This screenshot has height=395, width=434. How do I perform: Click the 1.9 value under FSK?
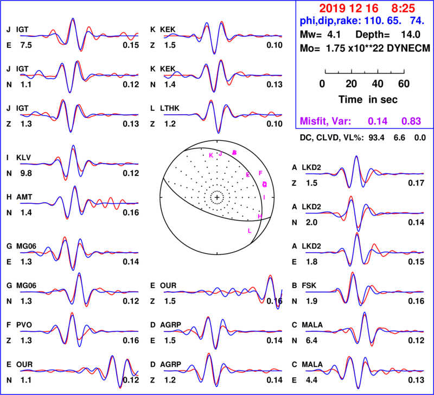(x=311, y=302)
